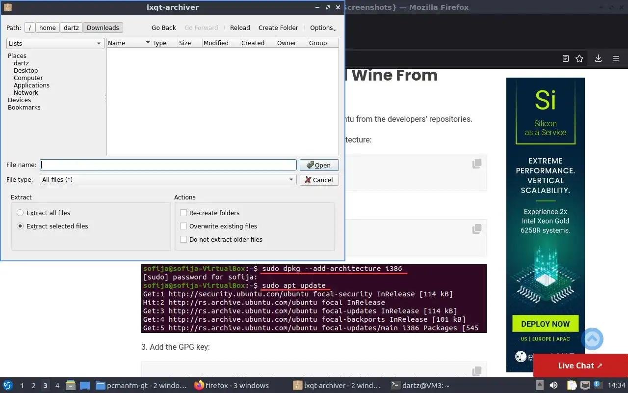Copy the first code block in Firefox

(476, 164)
